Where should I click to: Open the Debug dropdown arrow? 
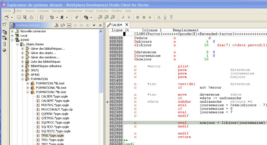pyautogui.click(x=57, y=17)
